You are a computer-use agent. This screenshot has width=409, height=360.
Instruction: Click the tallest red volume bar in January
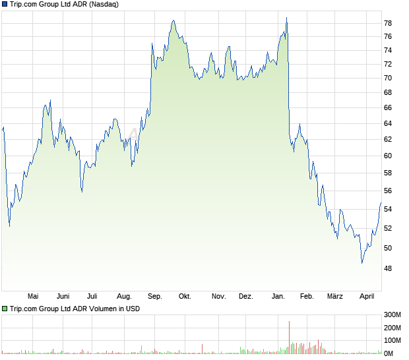point(290,338)
